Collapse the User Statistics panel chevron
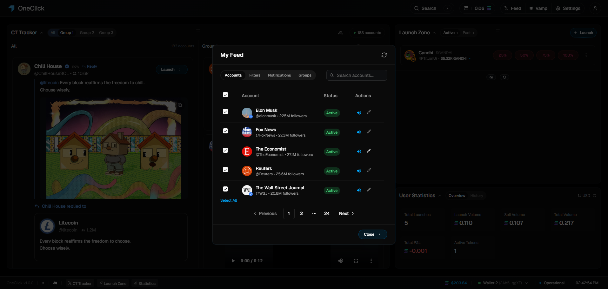Screen dimensions: 608x289 [440, 196]
